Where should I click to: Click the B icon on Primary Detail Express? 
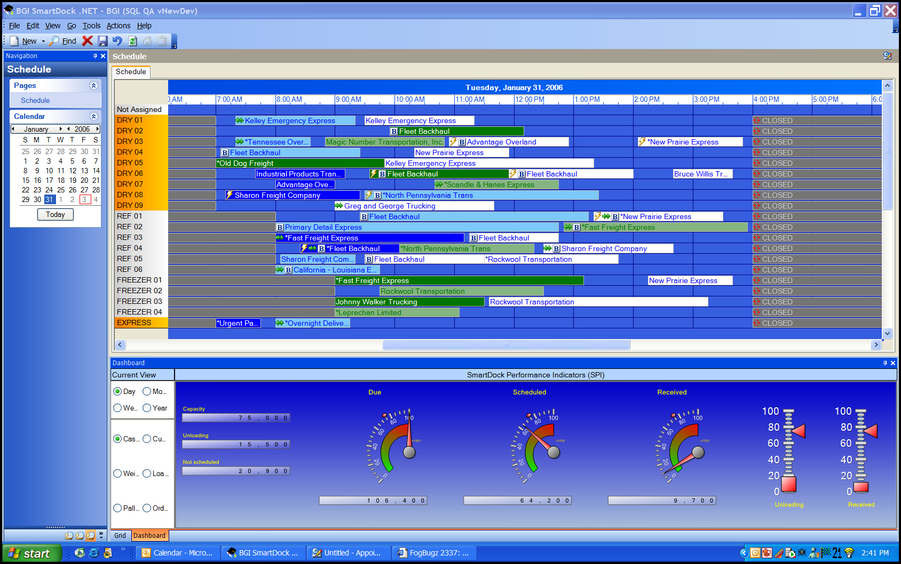click(280, 228)
